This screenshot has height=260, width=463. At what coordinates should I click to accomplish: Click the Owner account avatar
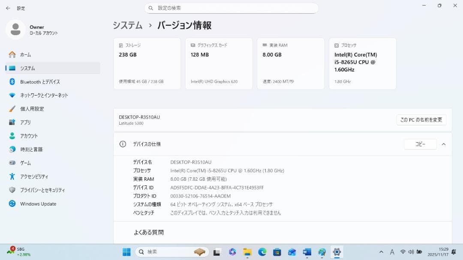(x=15, y=29)
